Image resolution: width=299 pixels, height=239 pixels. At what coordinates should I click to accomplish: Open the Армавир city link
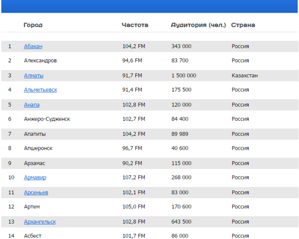(x=35, y=177)
